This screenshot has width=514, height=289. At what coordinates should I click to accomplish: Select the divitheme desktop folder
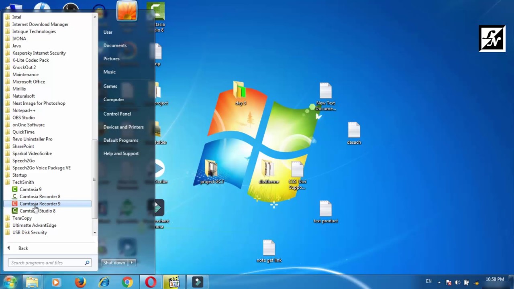coord(269,172)
